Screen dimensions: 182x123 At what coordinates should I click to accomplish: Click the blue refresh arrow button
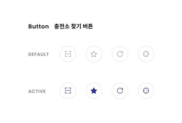(120, 91)
